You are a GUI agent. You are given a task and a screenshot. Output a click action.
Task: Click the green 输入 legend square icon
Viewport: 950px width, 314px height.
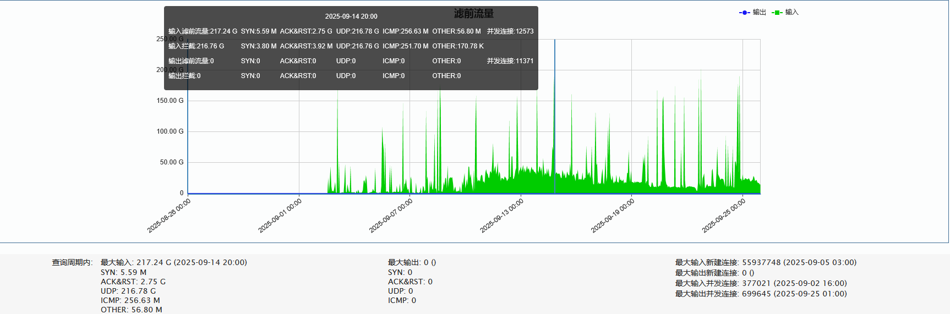777,13
